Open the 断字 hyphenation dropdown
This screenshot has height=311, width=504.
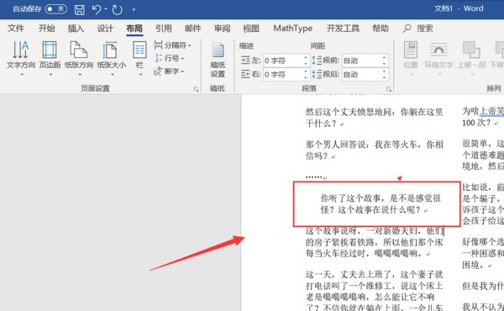[169, 71]
